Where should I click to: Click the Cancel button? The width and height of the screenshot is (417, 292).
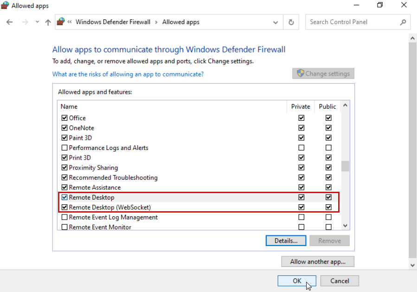pyautogui.click(x=340, y=281)
